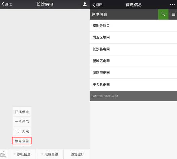The width and height of the screenshot is (177, 159).
Task: Open 浏阳市电网 list entry
Action: [x=133, y=73]
